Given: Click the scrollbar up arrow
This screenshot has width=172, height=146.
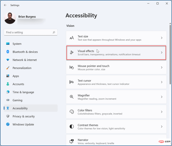Looking at the screenshot, I should point(170,23).
